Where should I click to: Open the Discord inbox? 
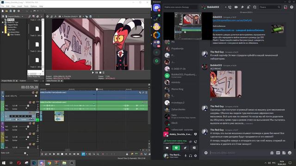285,7
